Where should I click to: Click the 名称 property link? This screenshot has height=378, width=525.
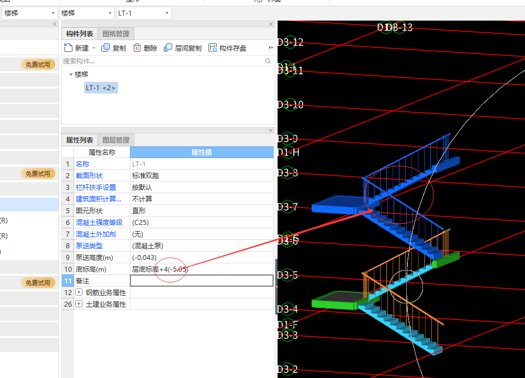coord(82,164)
